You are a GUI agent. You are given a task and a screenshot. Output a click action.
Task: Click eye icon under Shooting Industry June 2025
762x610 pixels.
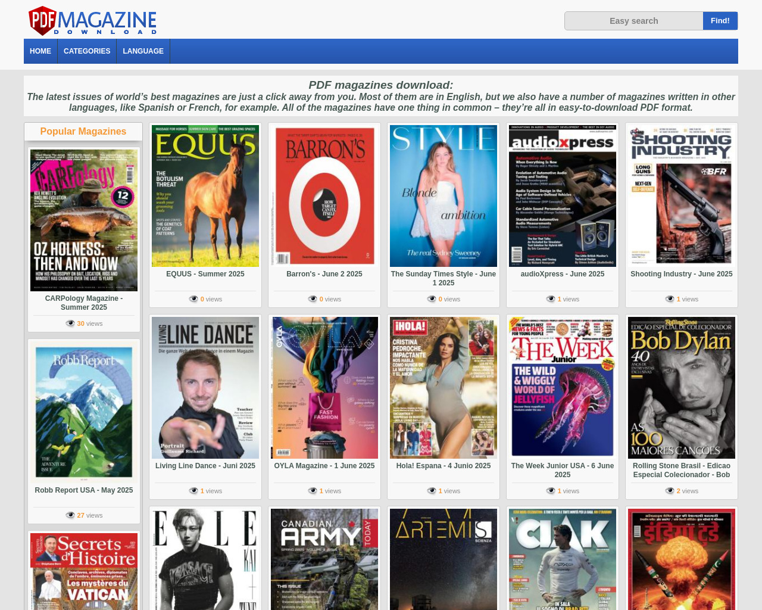(670, 299)
